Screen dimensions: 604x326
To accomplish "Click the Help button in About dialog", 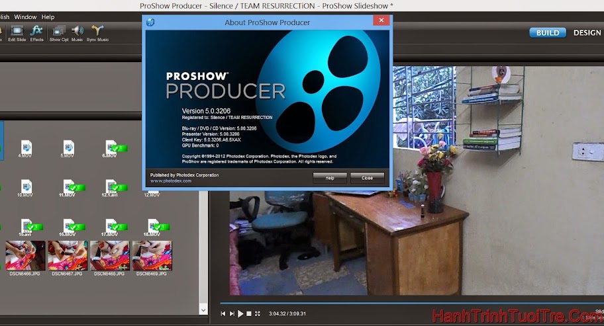I will (x=330, y=178).
